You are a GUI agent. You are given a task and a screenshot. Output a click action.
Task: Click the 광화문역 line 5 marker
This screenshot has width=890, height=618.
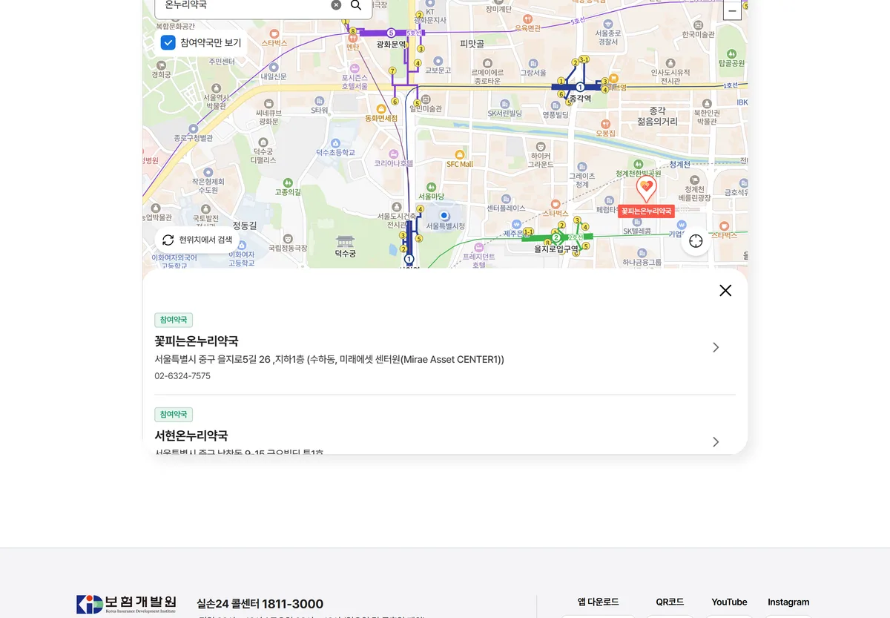(x=391, y=33)
